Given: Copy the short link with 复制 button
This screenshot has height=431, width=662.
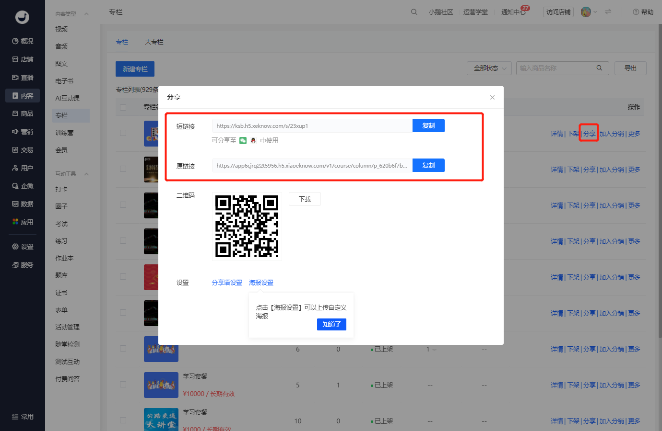Looking at the screenshot, I should pyautogui.click(x=428, y=125).
